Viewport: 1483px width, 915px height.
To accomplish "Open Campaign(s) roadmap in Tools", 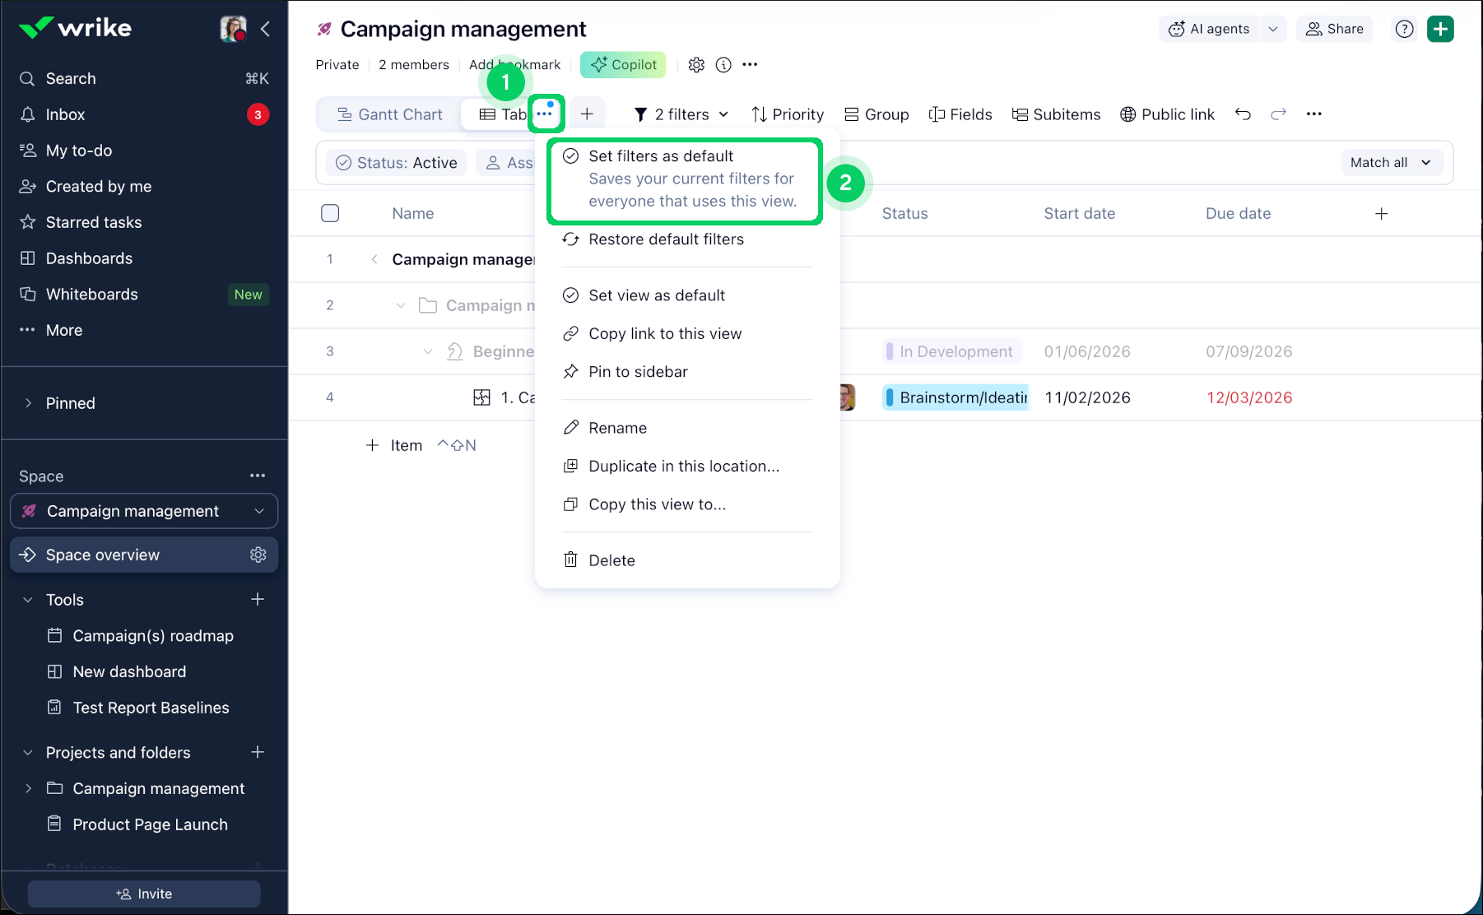I will 152,635.
